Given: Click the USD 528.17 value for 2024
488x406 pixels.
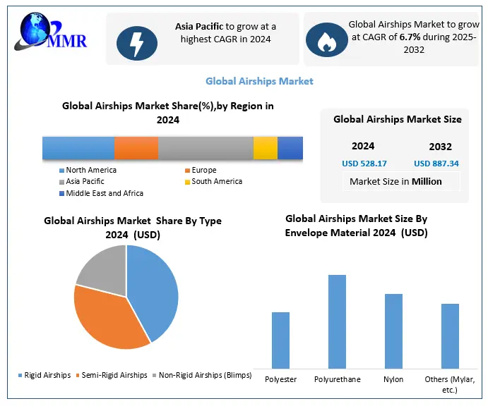Looking at the screenshot, I should tap(364, 164).
